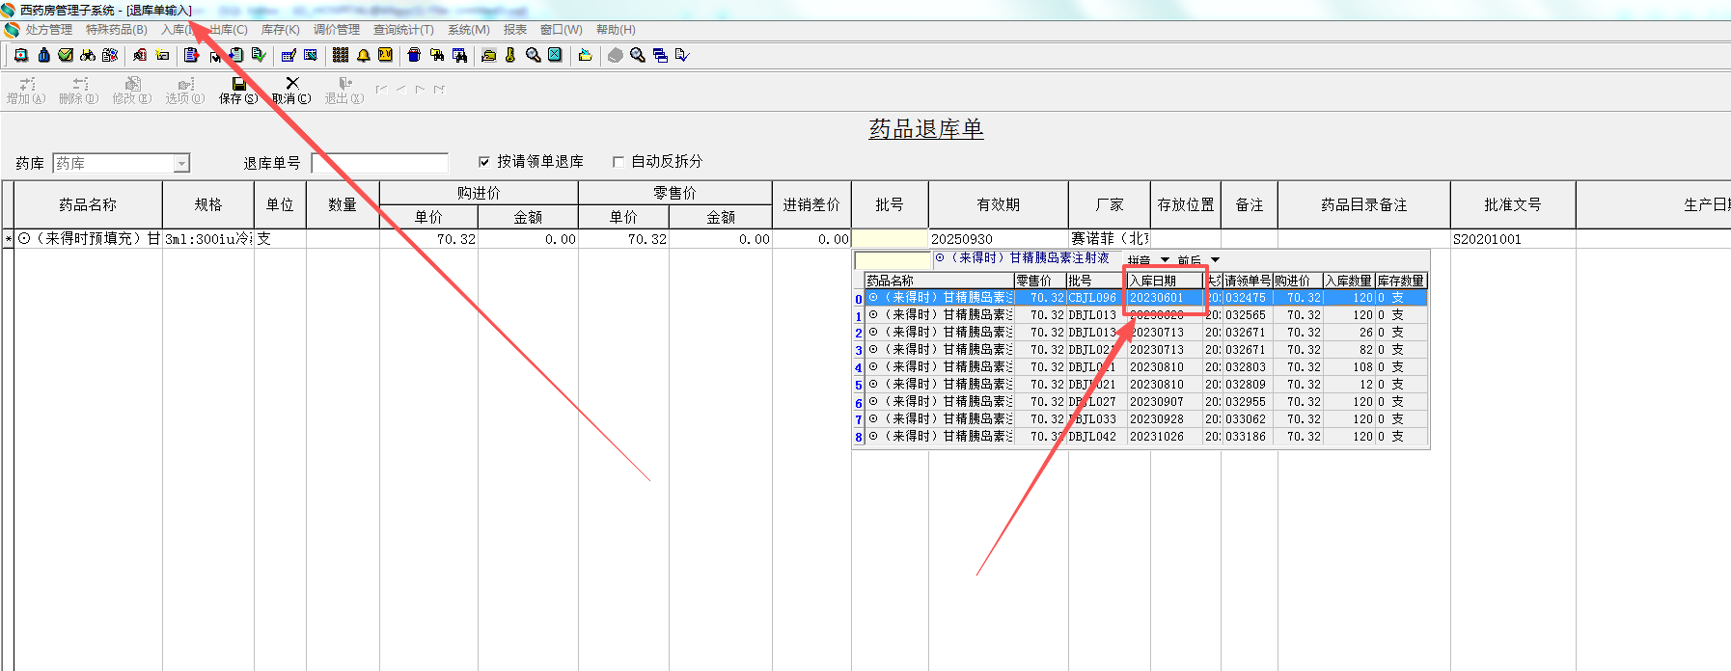
Task: Click the 选项(O) options button
Action: coord(185,91)
